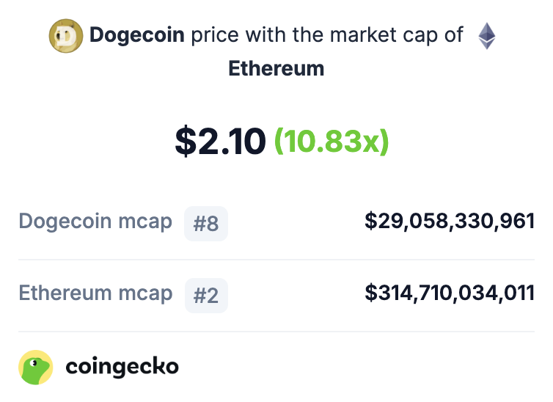Click the Ethereum diamond logo icon
This screenshot has height=402, width=553.
tap(487, 36)
